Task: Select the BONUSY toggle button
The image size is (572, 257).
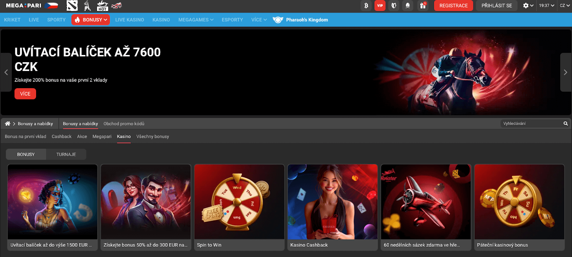Action: pos(26,154)
